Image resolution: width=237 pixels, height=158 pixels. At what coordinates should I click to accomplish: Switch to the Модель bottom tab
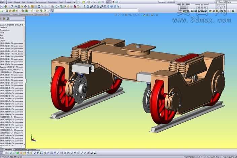click(x=9, y=150)
